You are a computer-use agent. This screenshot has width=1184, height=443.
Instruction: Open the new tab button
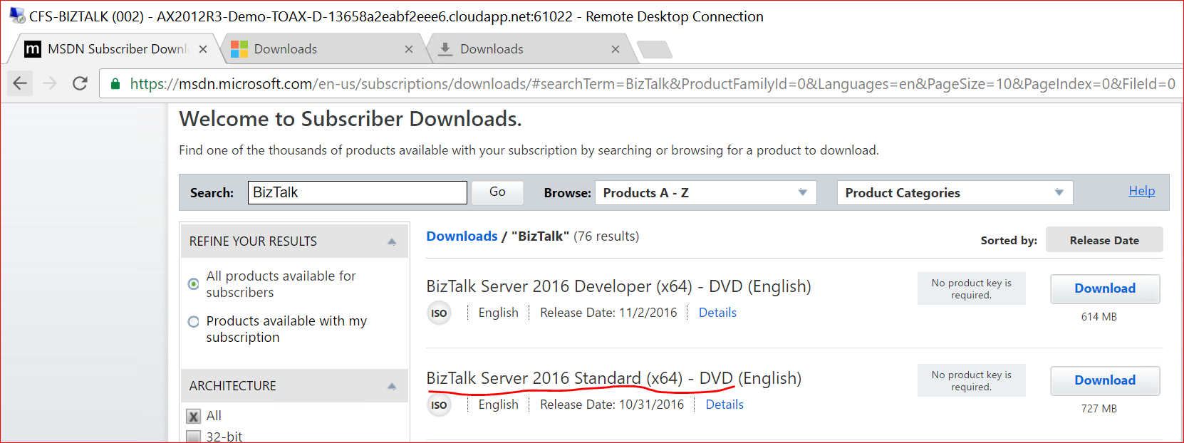[654, 49]
